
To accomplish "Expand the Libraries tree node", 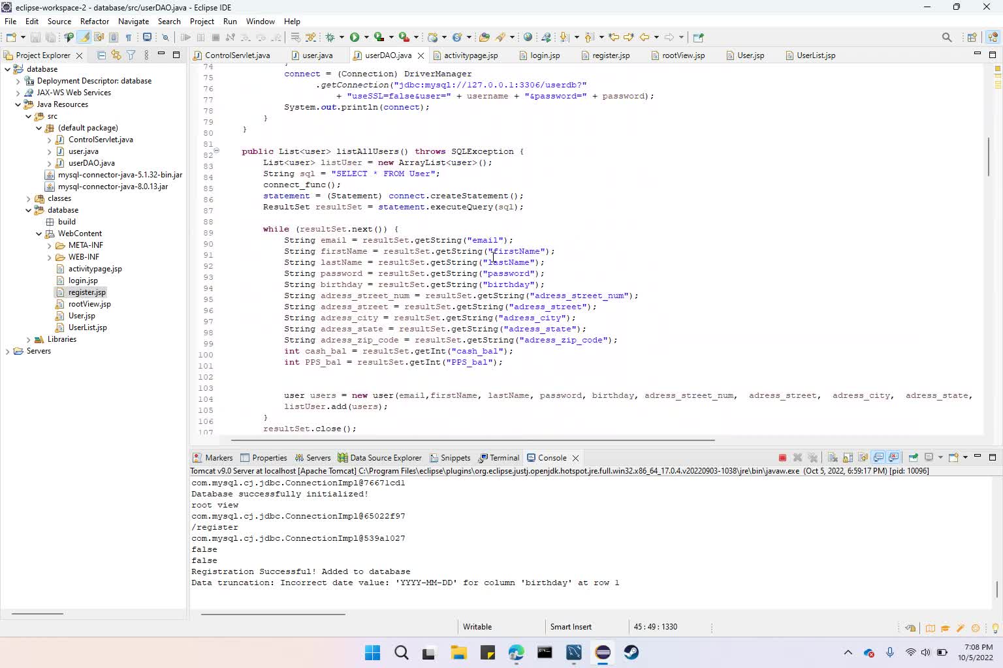I will 29,339.
